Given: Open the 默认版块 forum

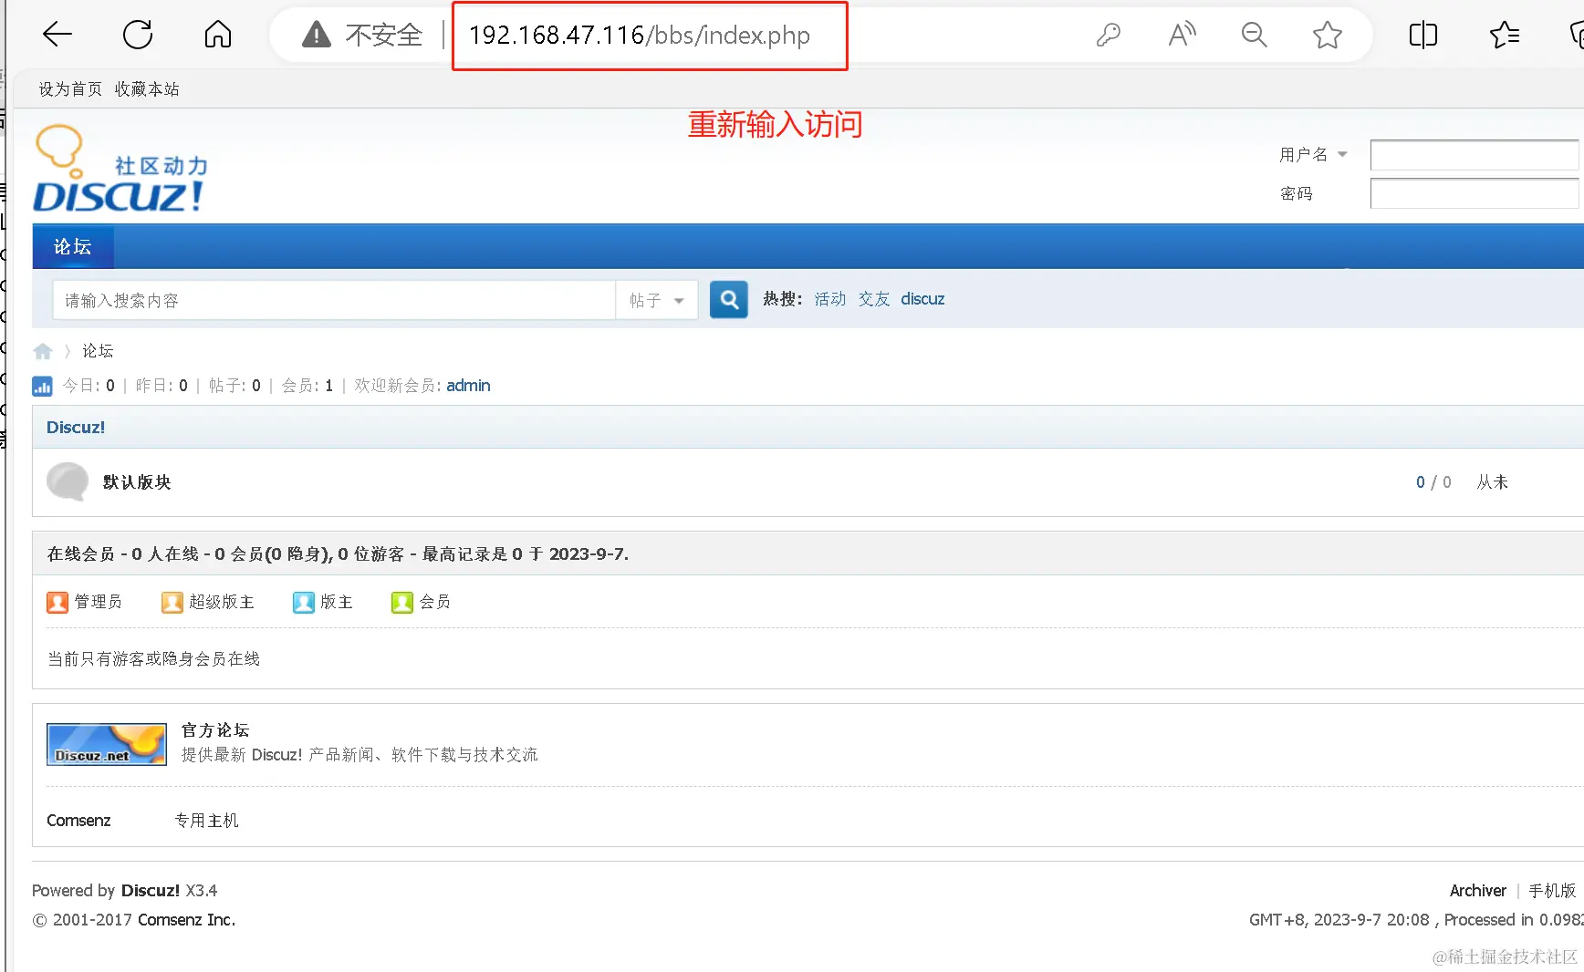Looking at the screenshot, I should tap(137, 482).
